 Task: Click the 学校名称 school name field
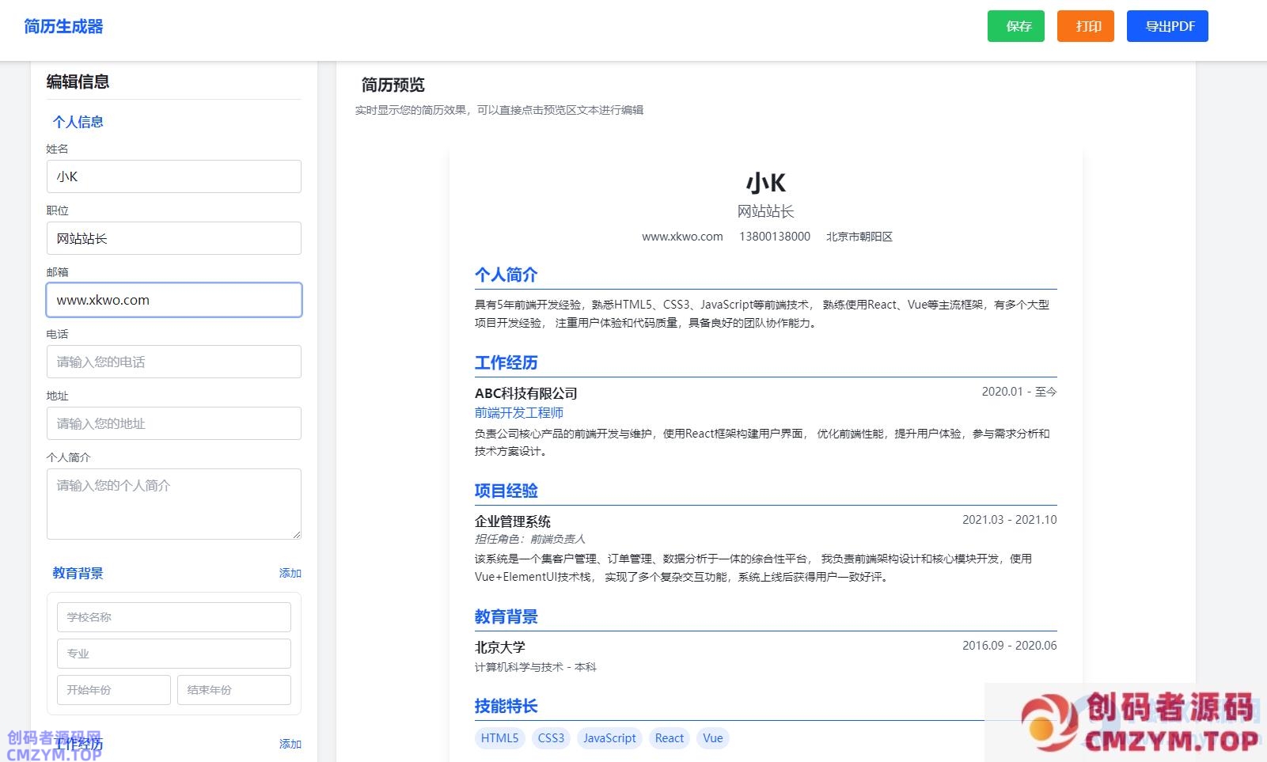pos(173,617)
